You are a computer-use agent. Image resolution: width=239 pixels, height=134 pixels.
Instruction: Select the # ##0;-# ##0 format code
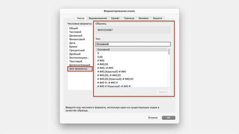[132, 68]
